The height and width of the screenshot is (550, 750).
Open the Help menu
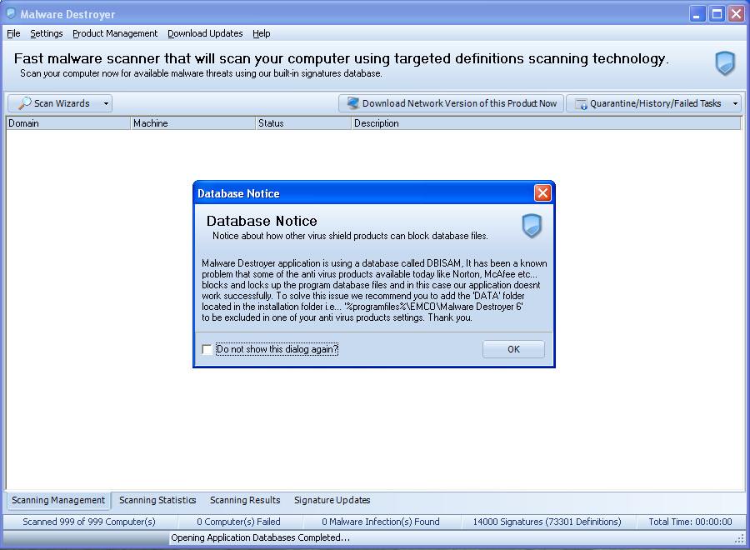click(x=261, y=33)
